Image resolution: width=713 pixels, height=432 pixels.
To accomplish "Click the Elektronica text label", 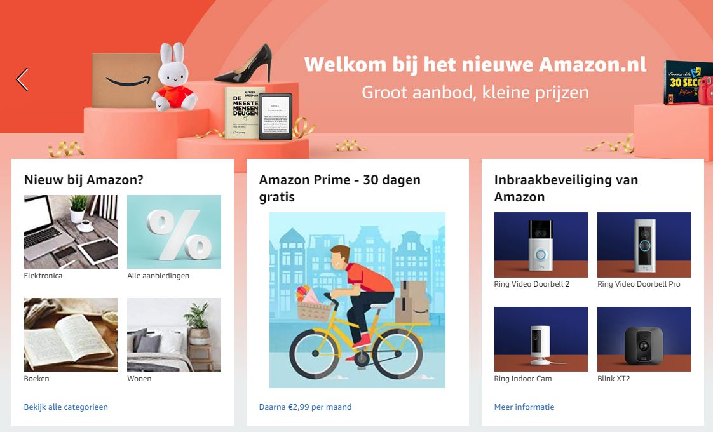I will [43, 276].
